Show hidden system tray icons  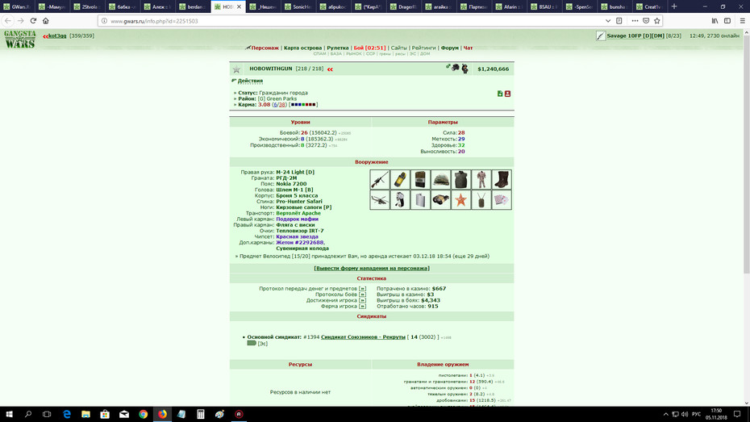(665, 414)
